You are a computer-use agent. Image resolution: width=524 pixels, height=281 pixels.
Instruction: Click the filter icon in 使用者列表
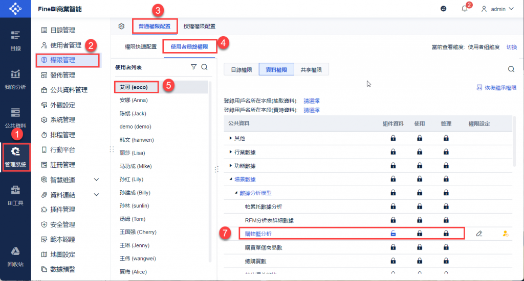[193, 67]
